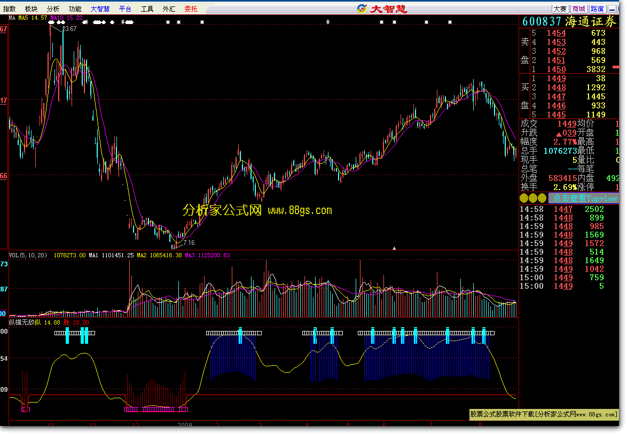Click the 外盘 value 583415
The width and height of the screenshot is (627, 434).
tap(562, 178)
